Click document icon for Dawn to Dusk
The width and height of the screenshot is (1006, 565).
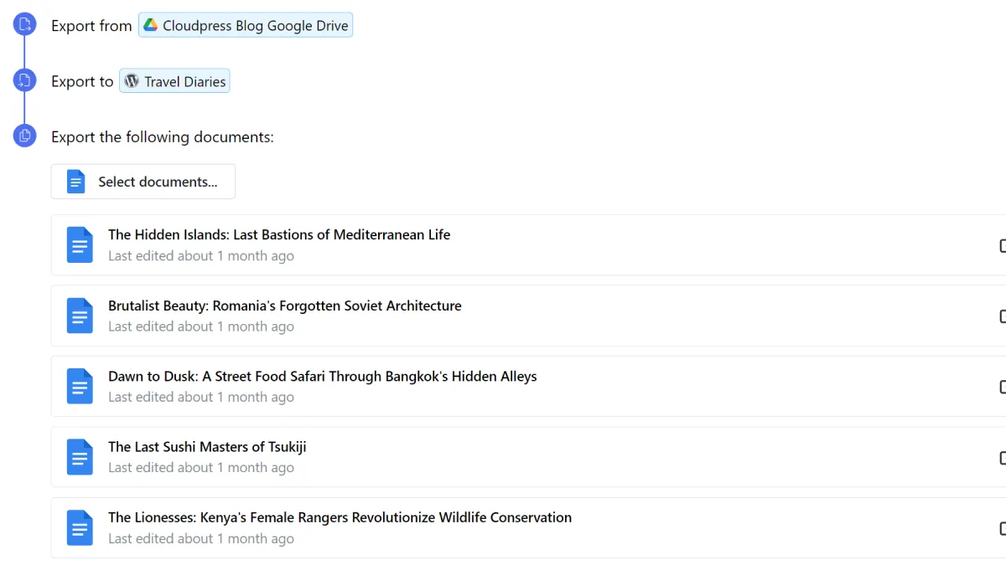point(80,387)
